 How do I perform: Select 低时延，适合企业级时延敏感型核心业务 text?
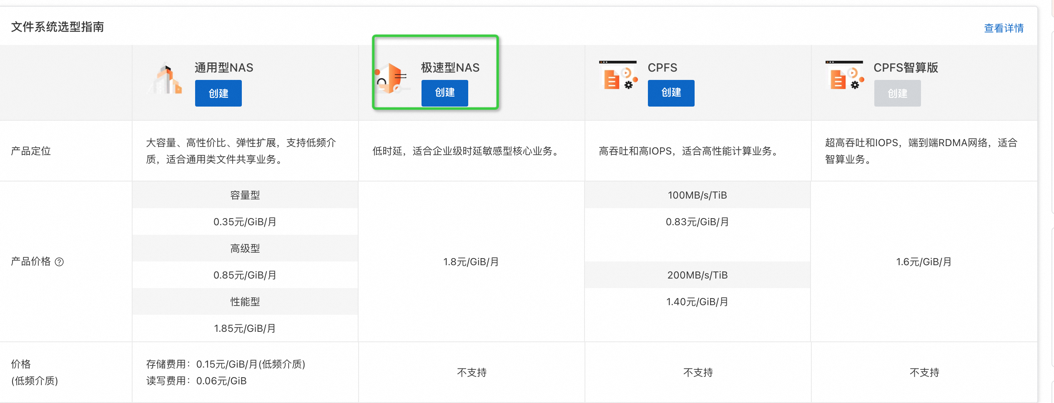pyautogui.click(x=465, y=151)
